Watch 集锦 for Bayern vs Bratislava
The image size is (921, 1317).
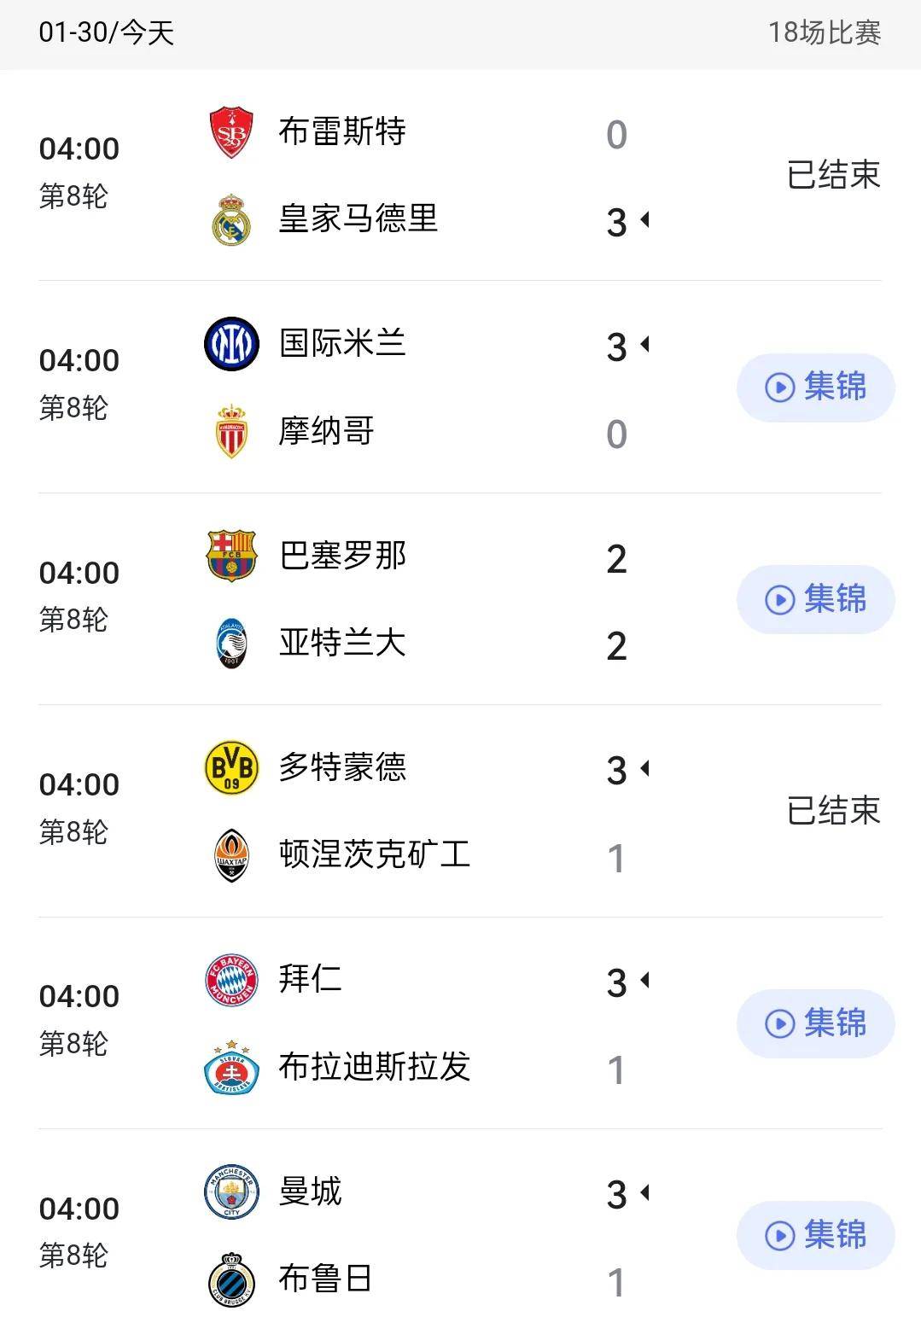point(815,1023)
